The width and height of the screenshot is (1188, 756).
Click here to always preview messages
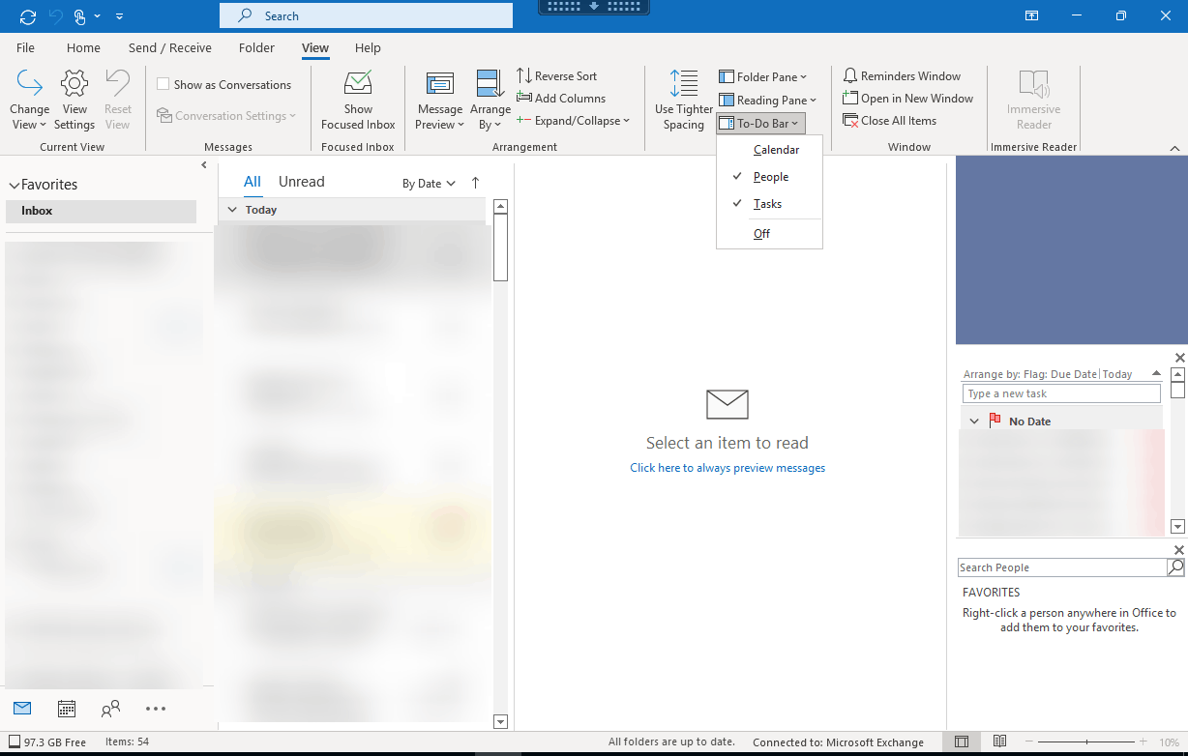click(x=727, y=468)
